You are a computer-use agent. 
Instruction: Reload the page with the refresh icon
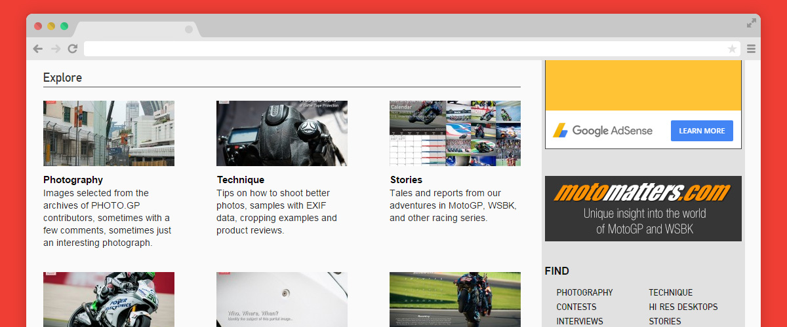point(73,48)
